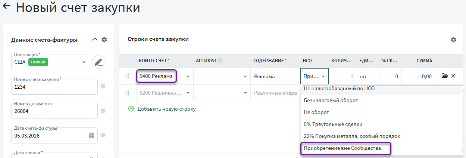The image size is (466, 158).
Task: Click the drag handle of first row
Action: coord(128,76)
